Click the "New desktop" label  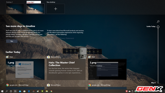click(51, 2)
